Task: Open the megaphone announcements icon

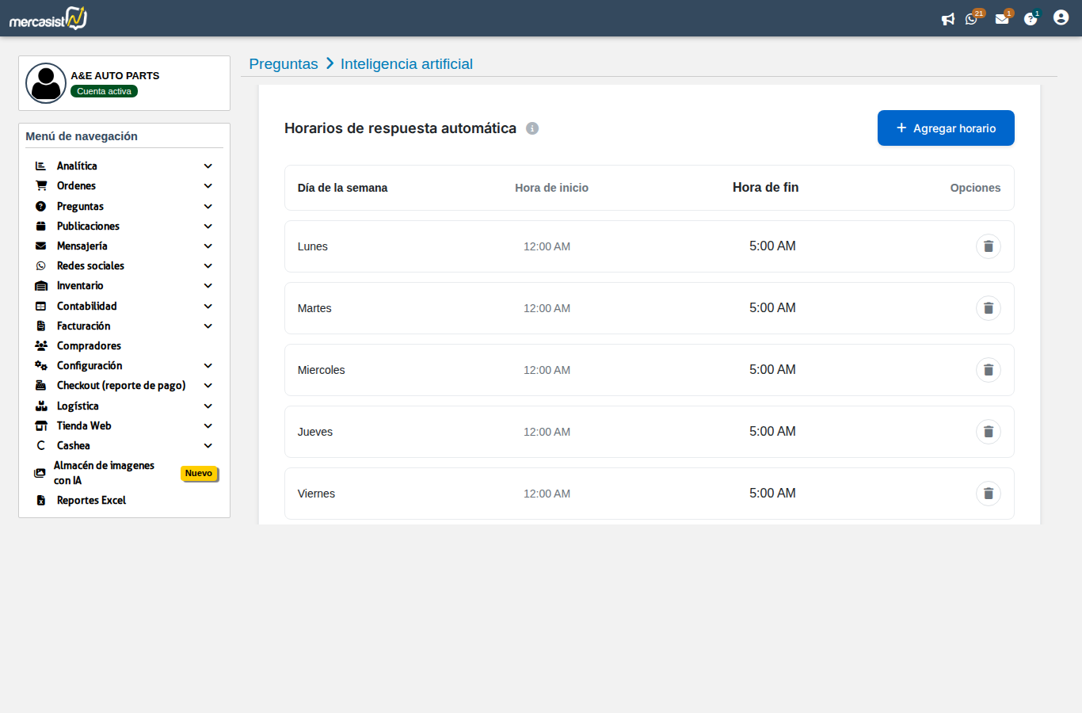Action: click(x=947, y=19)
